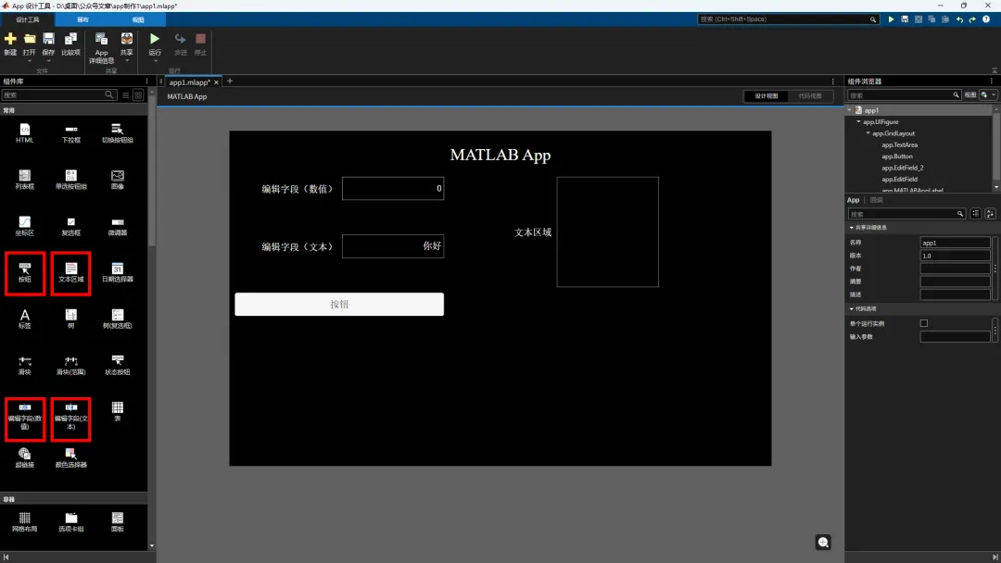This screenshot has height=563, width=1001.
Task: Select the 列表框 (List Box) component
Action: coord(24,180)
